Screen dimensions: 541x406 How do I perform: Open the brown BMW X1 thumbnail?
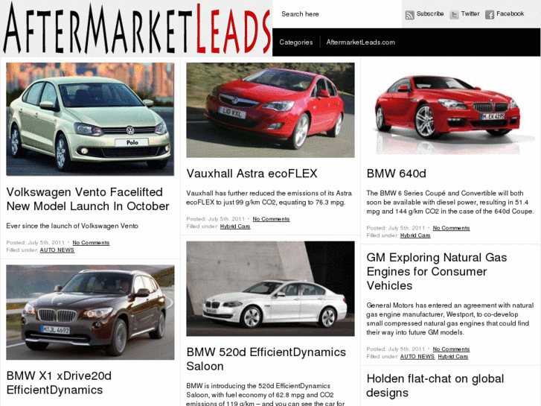pyautogui.click(x=90, y=312)
